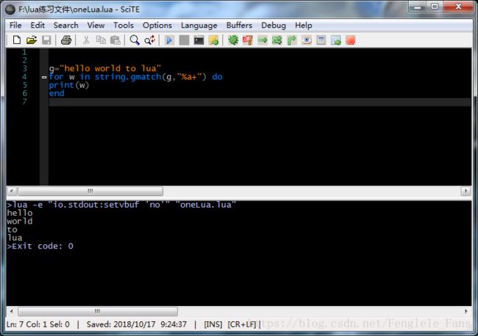Click "world" in the output pane
This screenshot has height=336, width=478.
click(20, 221)
